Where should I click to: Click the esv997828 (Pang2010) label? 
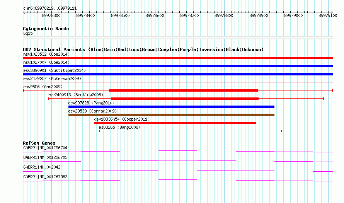91,103
